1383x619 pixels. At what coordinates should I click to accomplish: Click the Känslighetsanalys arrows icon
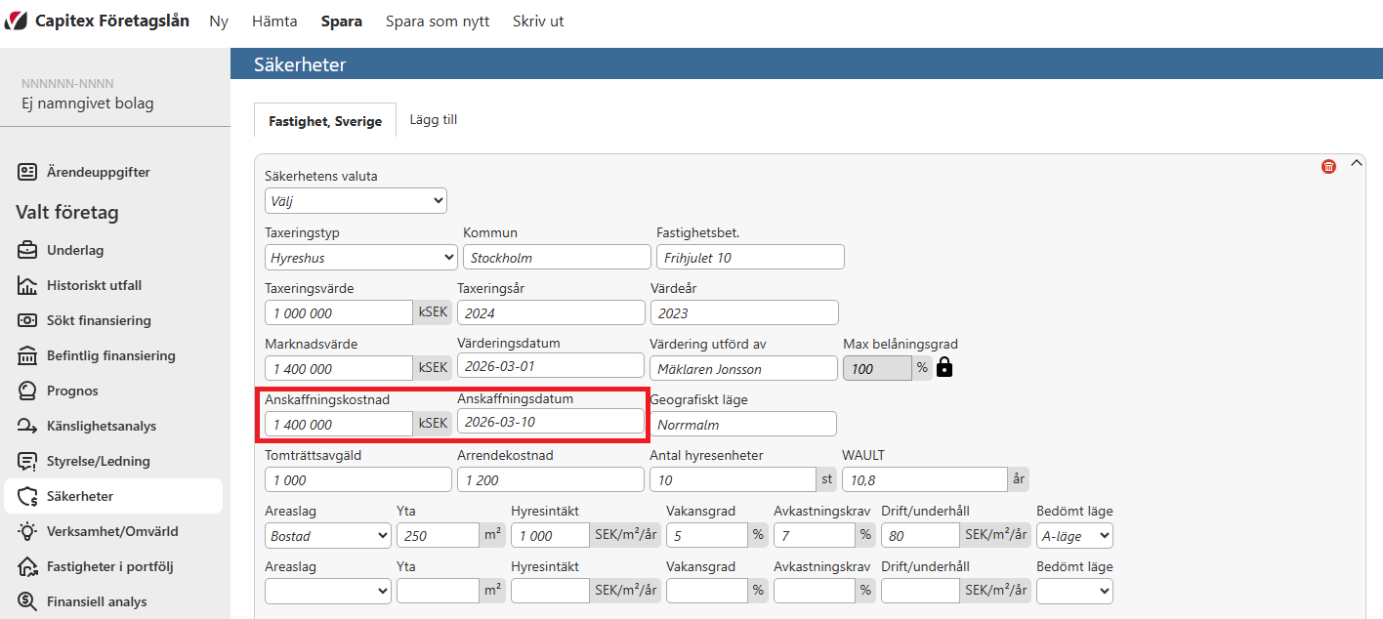pos(28,426)
